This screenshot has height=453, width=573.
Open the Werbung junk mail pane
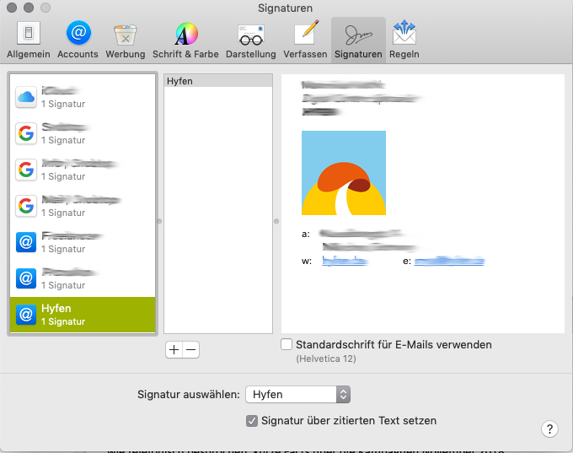[126, 40]
